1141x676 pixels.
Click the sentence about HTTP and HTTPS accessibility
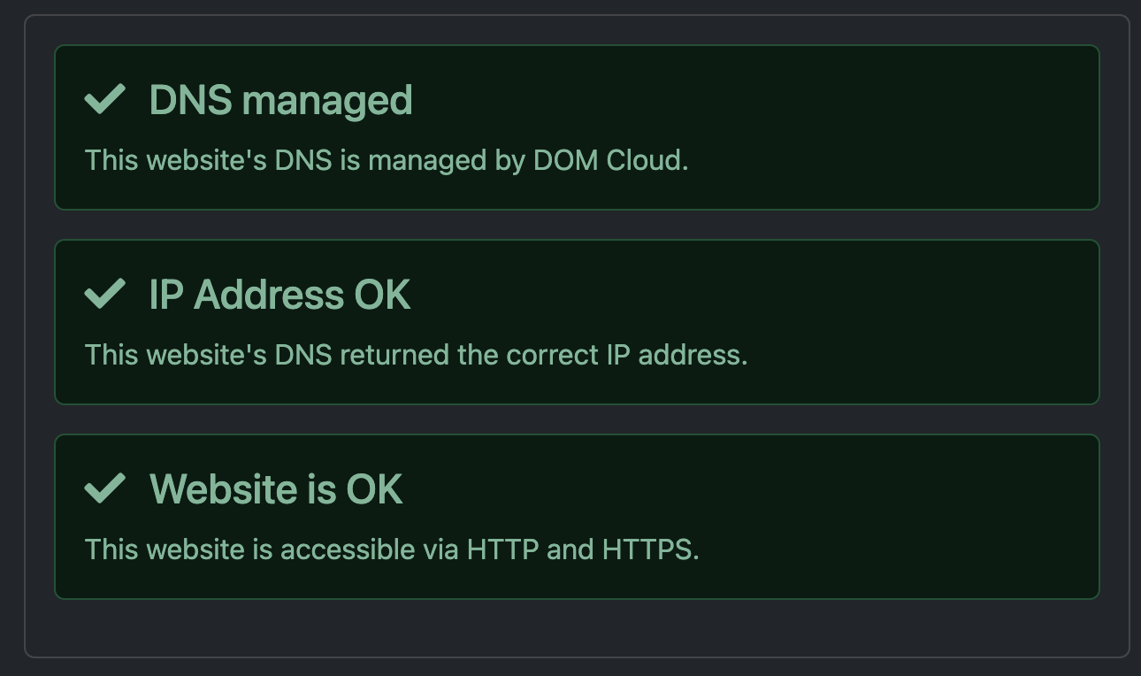(x=392, y=550)
